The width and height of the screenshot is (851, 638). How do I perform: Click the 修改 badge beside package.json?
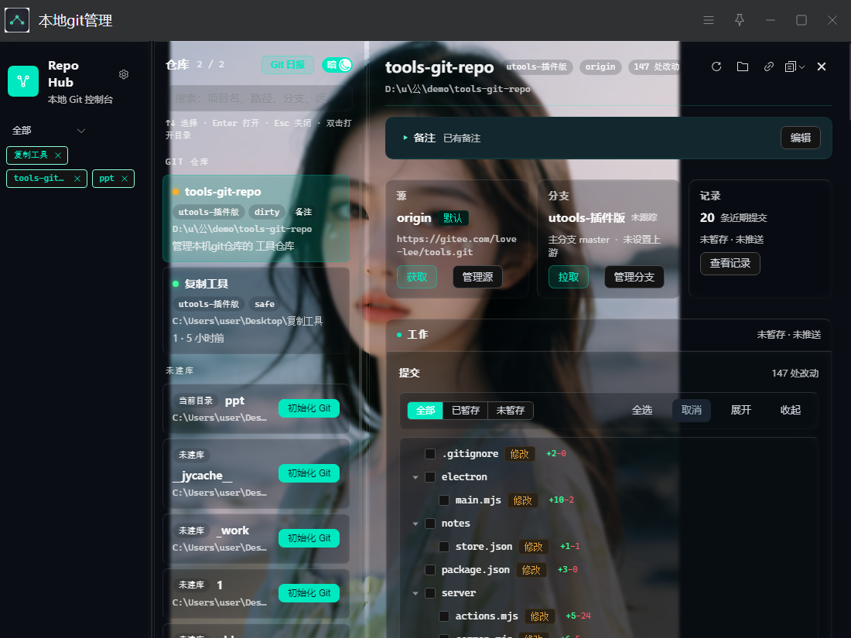(531, 570)
